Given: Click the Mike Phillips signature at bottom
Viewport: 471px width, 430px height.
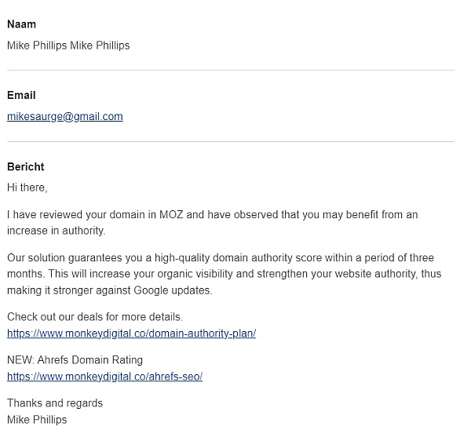Looking at the screenshot, I should [37, 420].
